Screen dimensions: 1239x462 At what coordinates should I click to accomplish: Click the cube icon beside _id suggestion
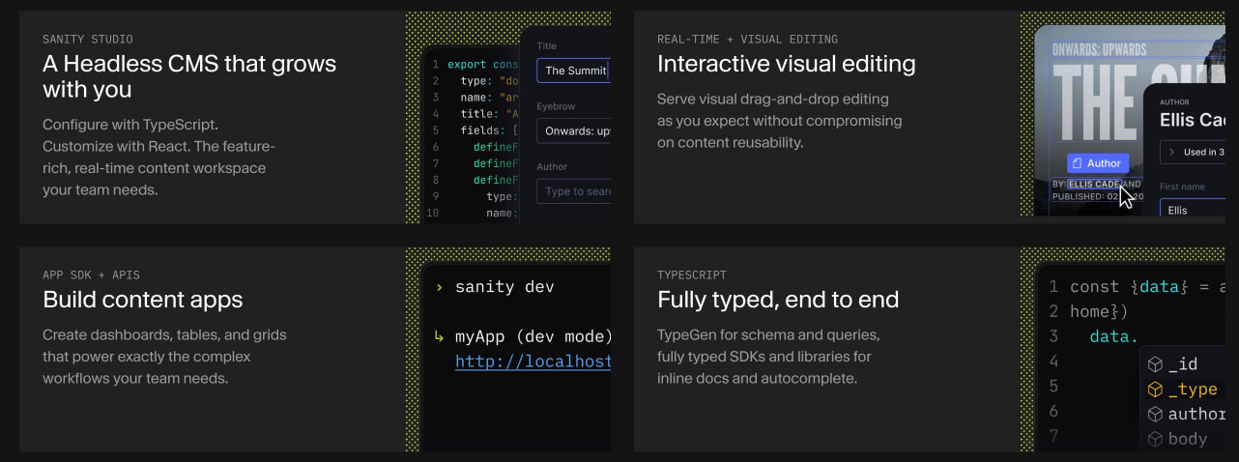[1155, 364]
